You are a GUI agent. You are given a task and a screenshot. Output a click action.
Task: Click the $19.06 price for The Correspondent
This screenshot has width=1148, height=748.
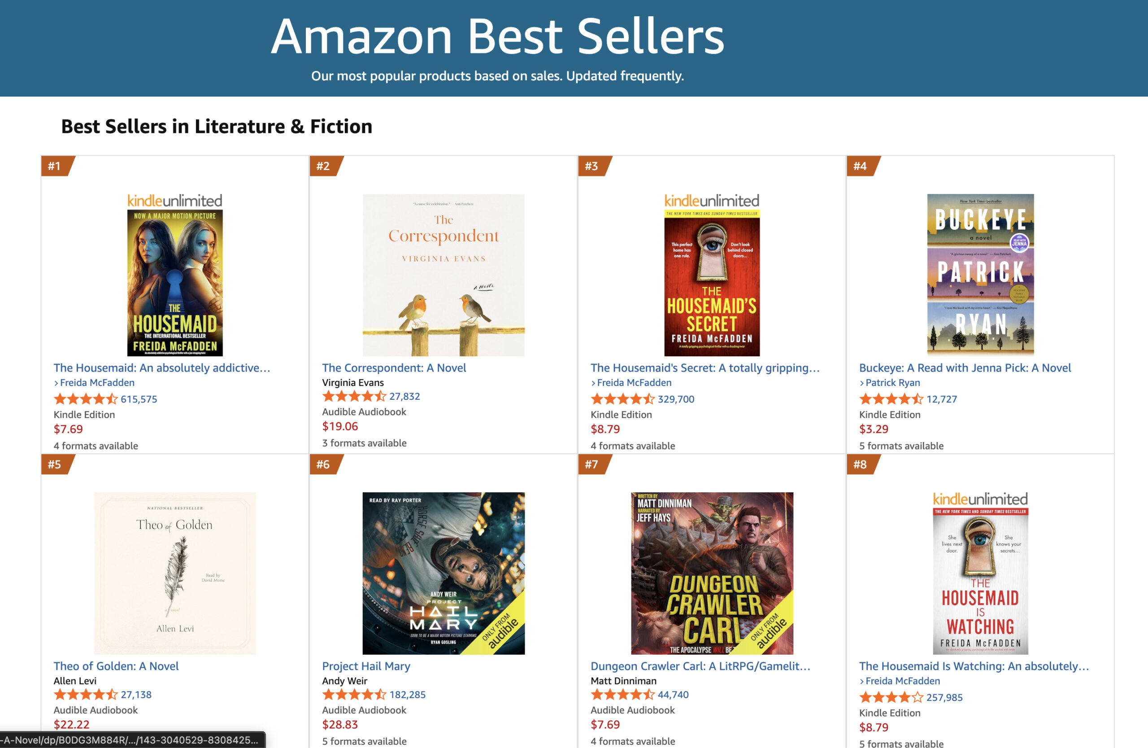point(340,426)
